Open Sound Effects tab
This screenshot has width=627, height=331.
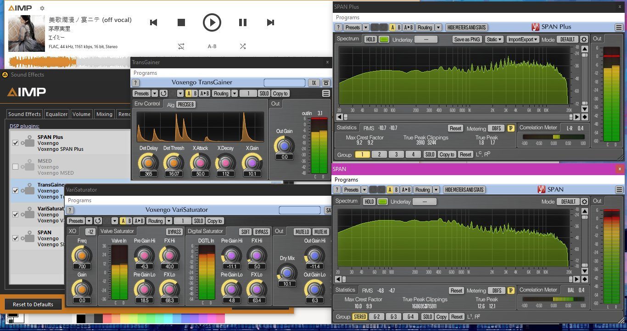[25, 114]
